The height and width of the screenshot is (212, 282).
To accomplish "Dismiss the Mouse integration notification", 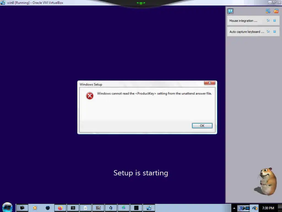I will 275,20.
